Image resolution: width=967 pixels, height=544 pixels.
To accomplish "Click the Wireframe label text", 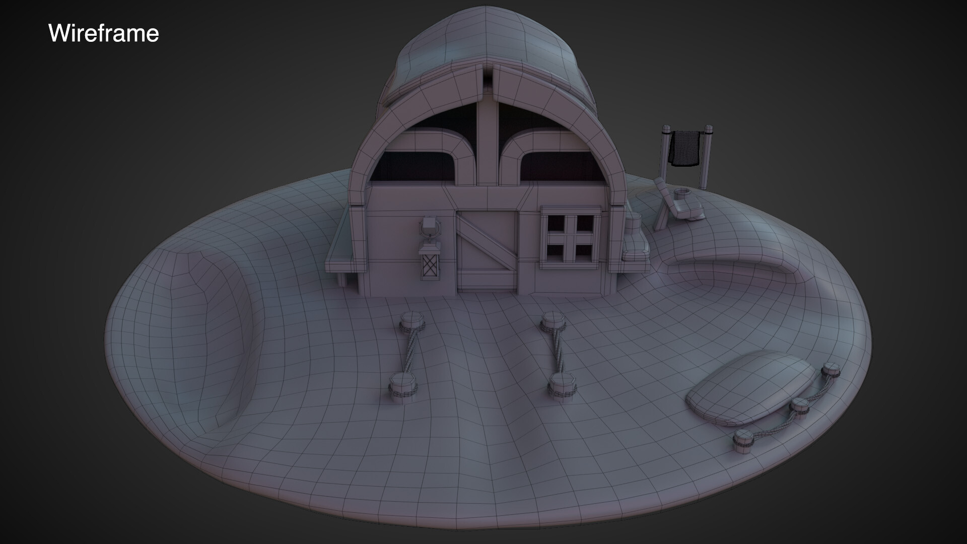I will 104,33.
